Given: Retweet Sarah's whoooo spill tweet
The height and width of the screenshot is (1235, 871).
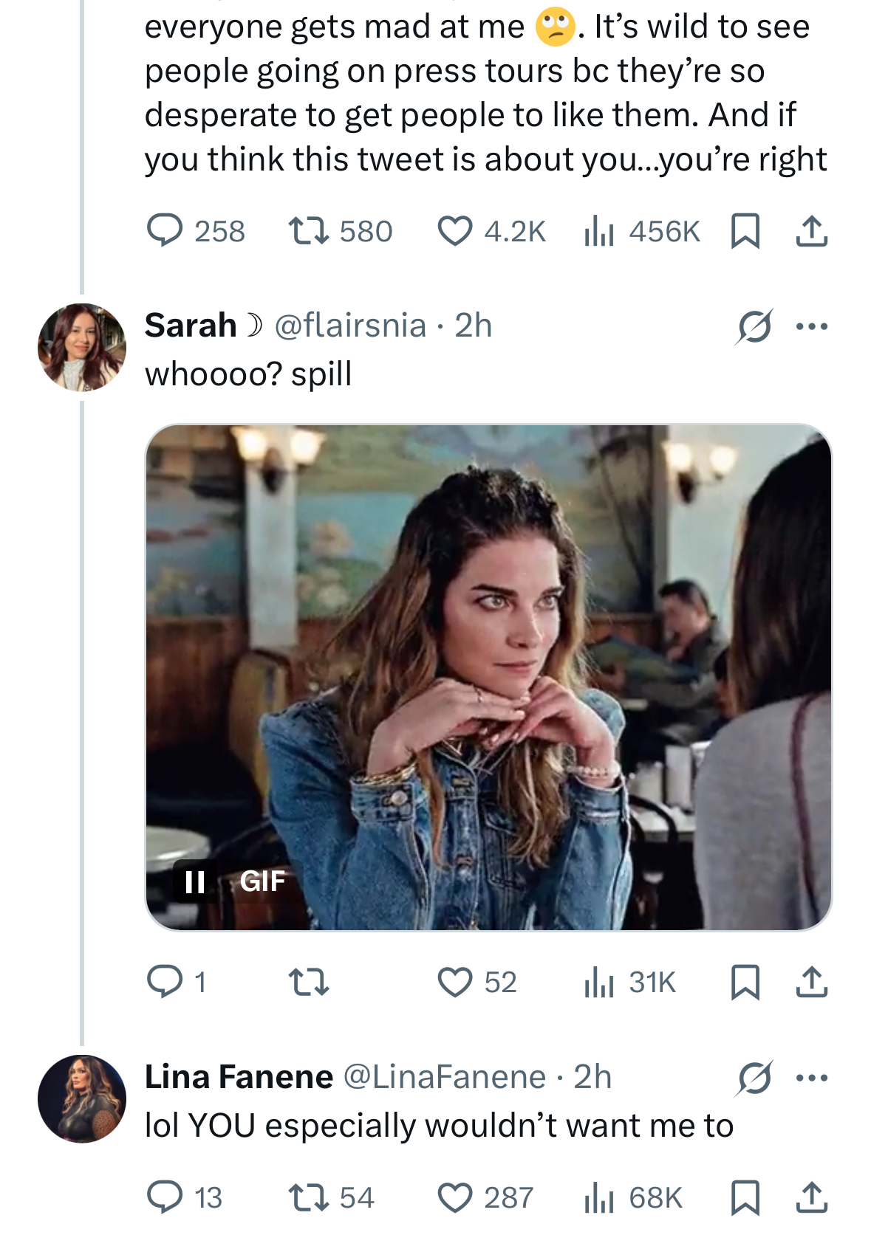Looking at the screenshot, I should pos(308,983).
